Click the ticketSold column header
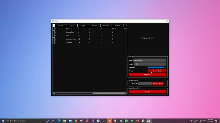This screenshot has height=123, width=220. [106, 26]
